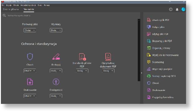Select the Dostępność accessibility icon
The image size is (194, 112).
click(x=56, y=82)
